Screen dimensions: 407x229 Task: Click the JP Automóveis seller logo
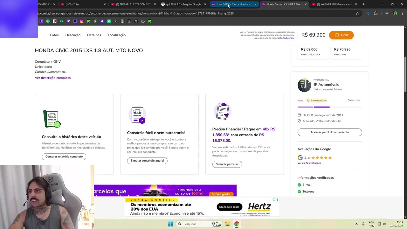tap(304, 85)
